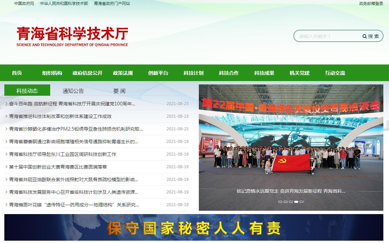Click the magnifier search icon
389x243 pixels.
[365, 36]
